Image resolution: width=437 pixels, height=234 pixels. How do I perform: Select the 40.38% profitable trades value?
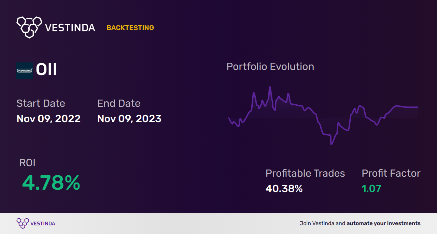(284, 189)
